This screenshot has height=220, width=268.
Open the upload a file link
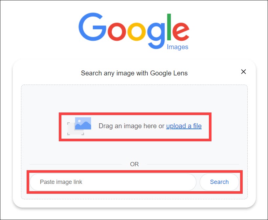click(x=184, y=126)
